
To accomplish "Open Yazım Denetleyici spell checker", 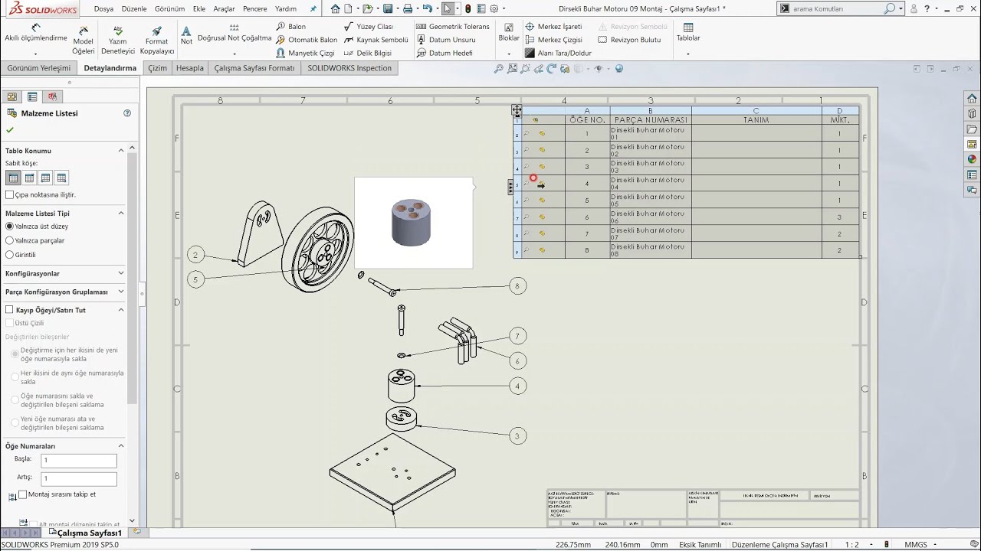I will [118, 40].
